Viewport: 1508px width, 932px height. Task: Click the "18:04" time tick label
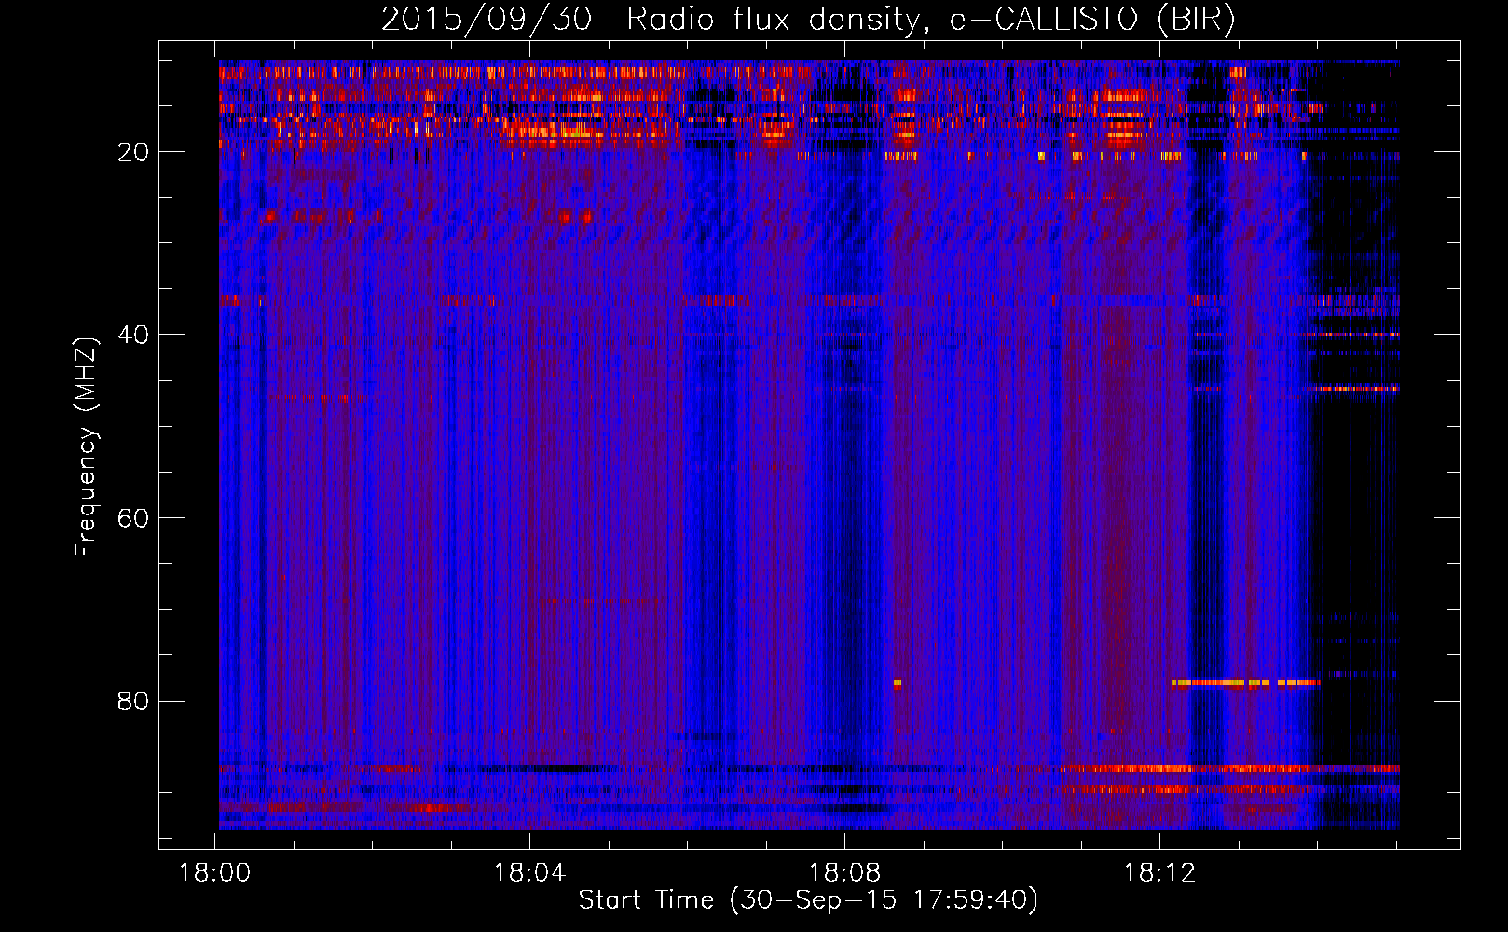(x=529, y=873)
